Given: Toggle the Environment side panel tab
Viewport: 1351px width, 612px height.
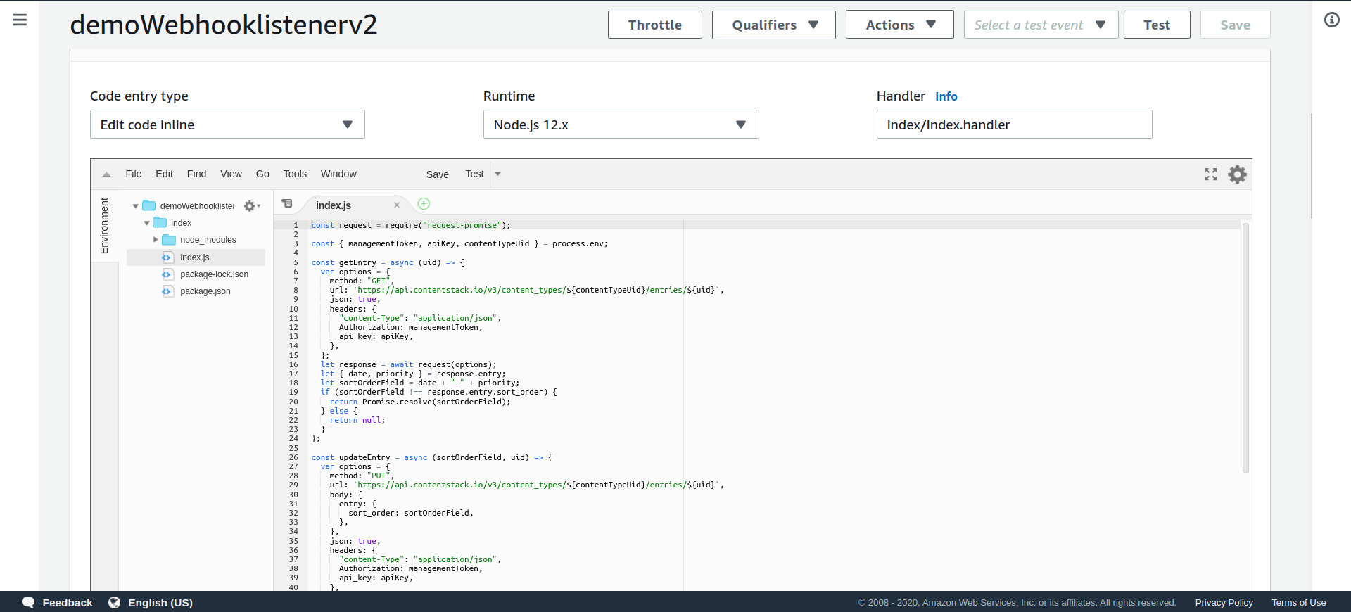Looking at the screenshot, I should click(x=104, y=226).
